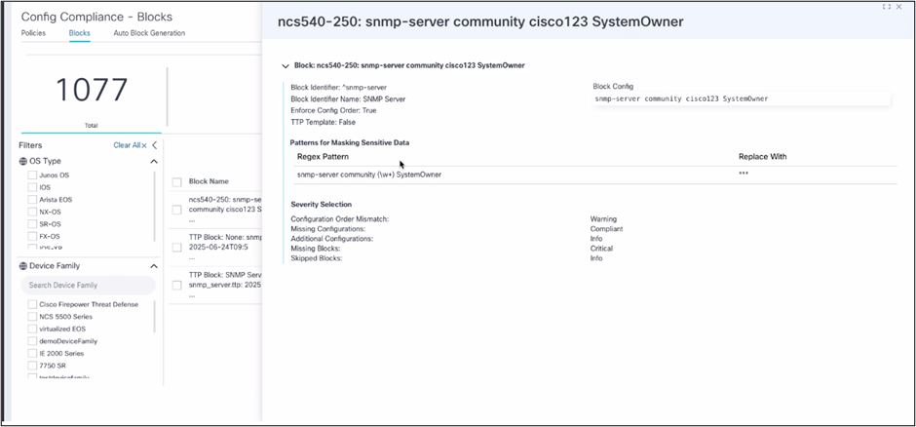Check the IE 2000 Series family
Screen dimensions: 916x427
pos(32,354)
